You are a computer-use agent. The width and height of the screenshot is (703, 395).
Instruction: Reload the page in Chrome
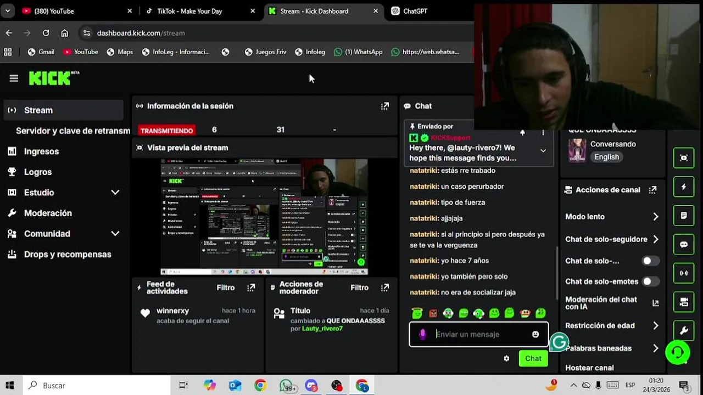[46, 33]
